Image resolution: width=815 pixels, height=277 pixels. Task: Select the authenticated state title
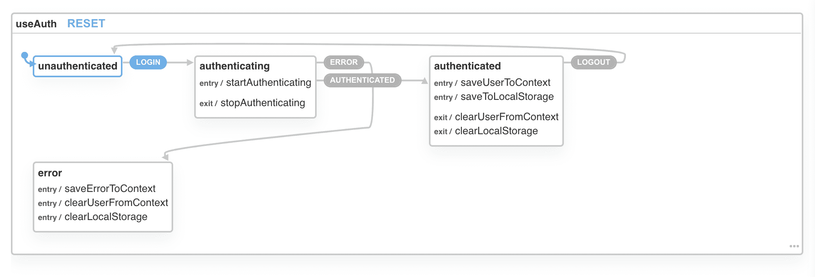pyautogui.click(x=467, y=66)
